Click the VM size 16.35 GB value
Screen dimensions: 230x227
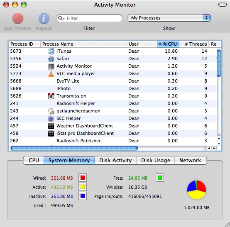[137, 187]
